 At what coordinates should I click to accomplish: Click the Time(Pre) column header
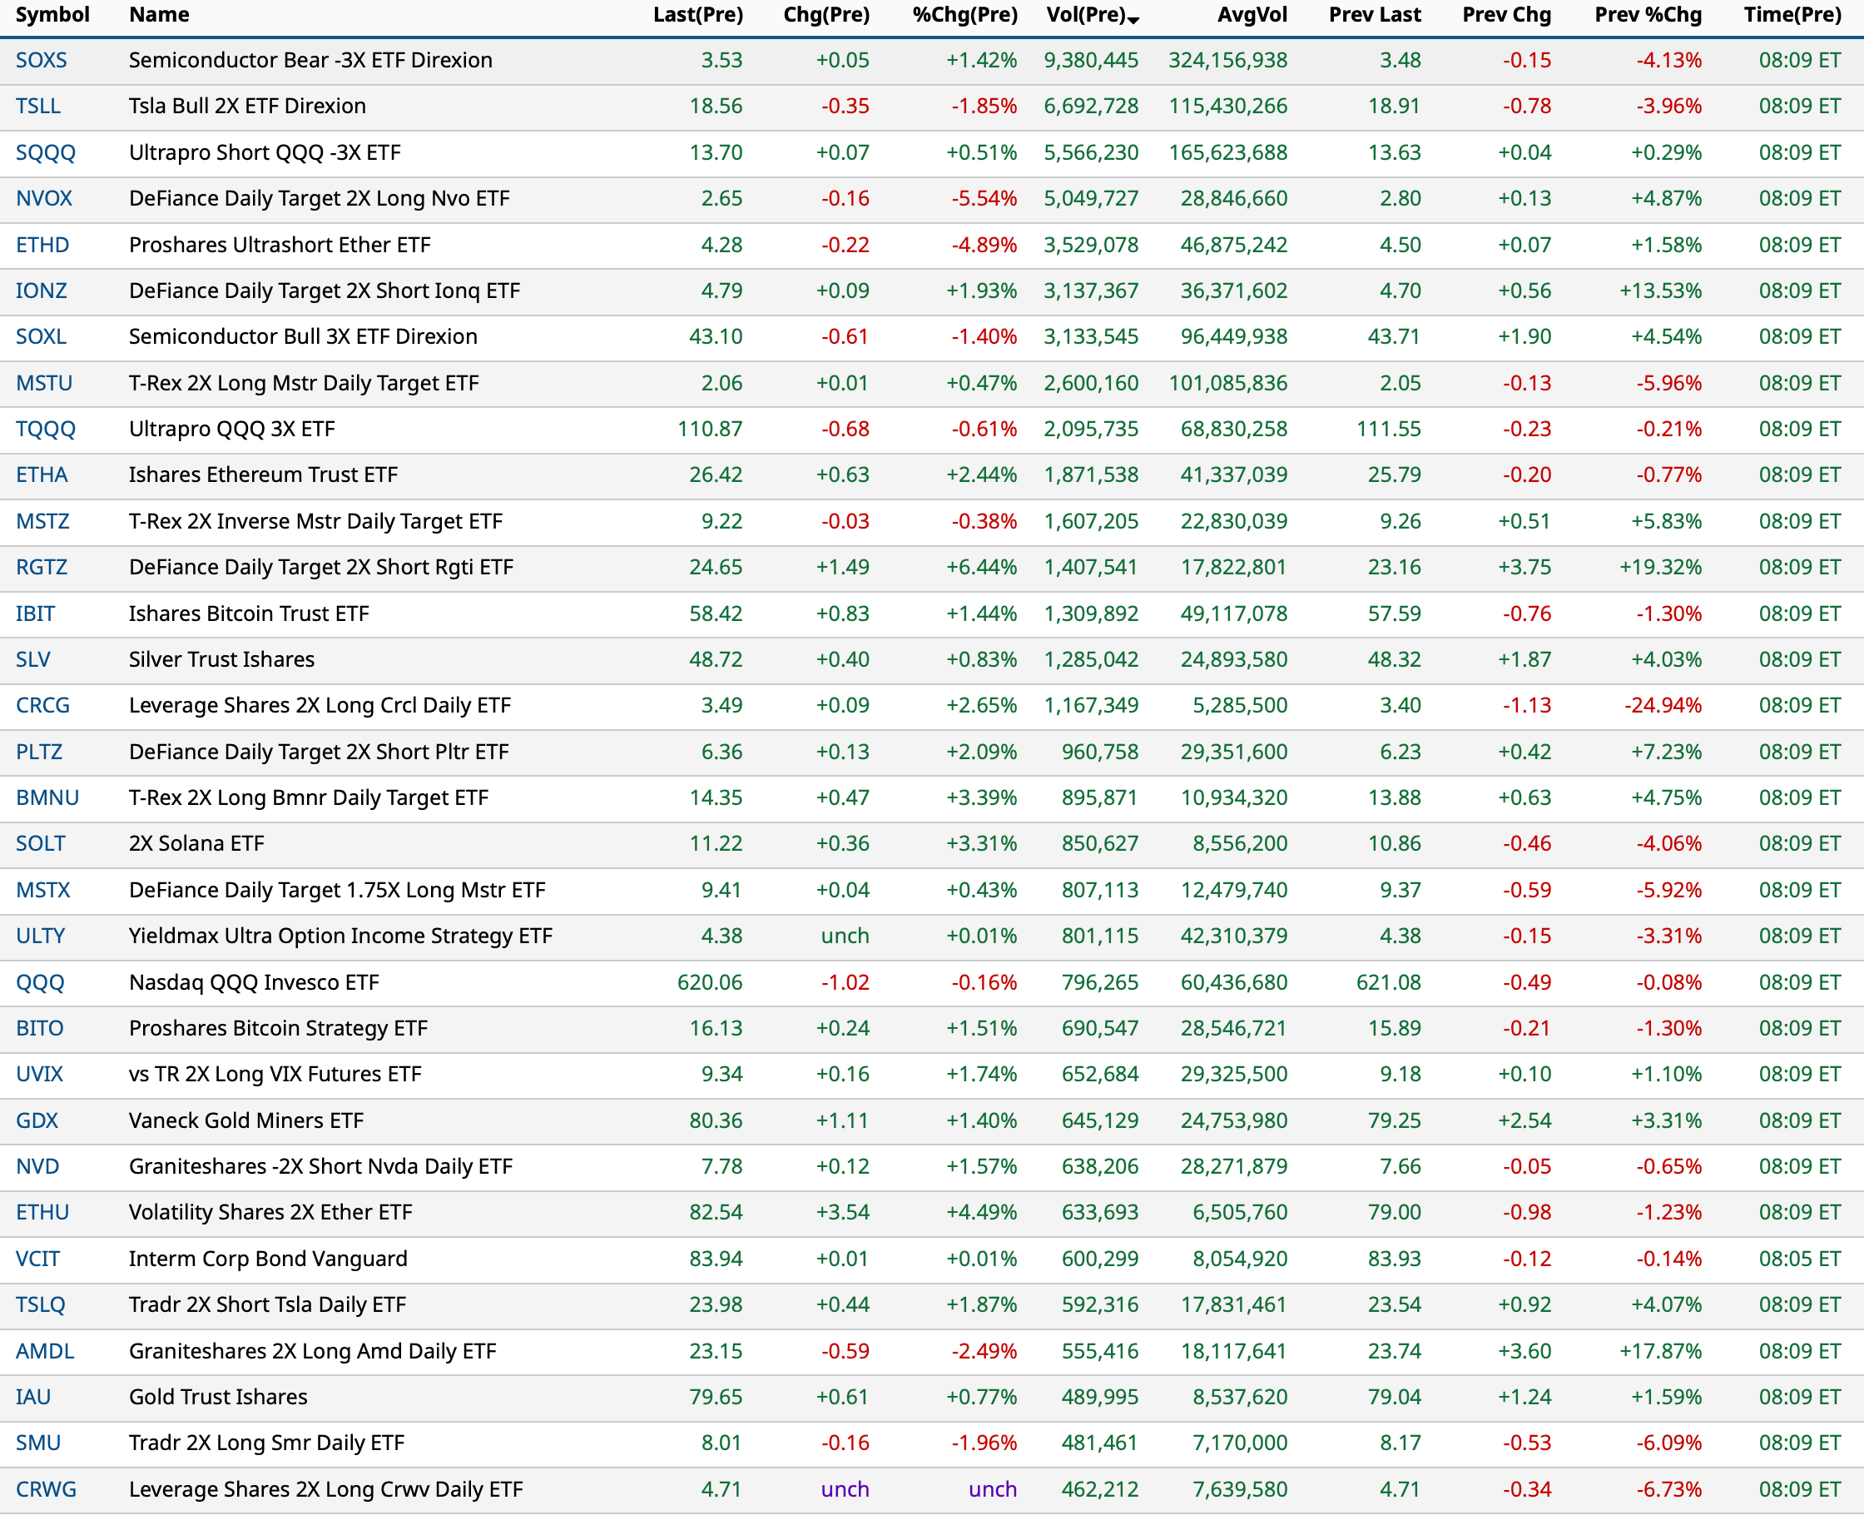click(x=1792, y=15)
